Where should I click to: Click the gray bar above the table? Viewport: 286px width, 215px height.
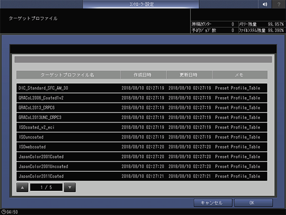(x=143, y=59)
